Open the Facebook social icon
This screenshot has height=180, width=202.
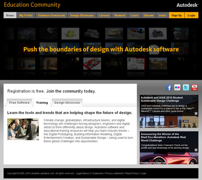[168, 88]
